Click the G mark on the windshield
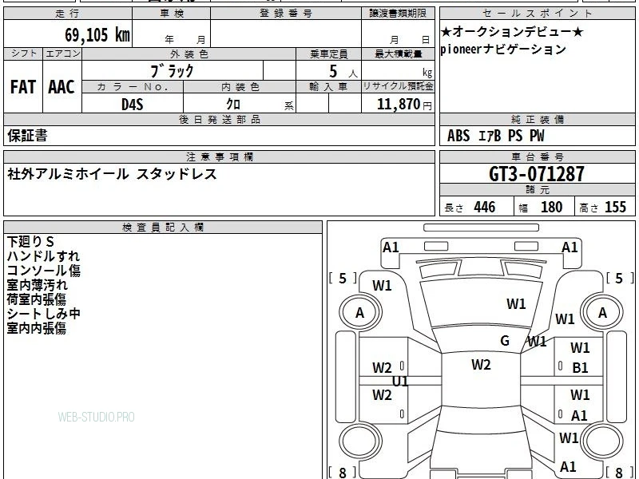 point(505,341)
